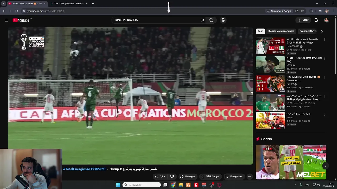View site information icon in address bar
This screenshot has height=189, width=337.
[24, 11]
